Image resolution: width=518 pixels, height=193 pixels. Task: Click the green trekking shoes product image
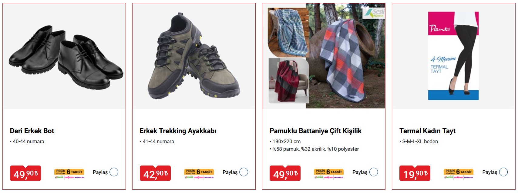(194, 56)
